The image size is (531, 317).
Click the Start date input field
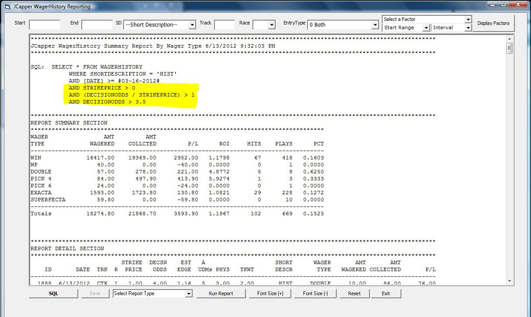click(x=45, y=25)
